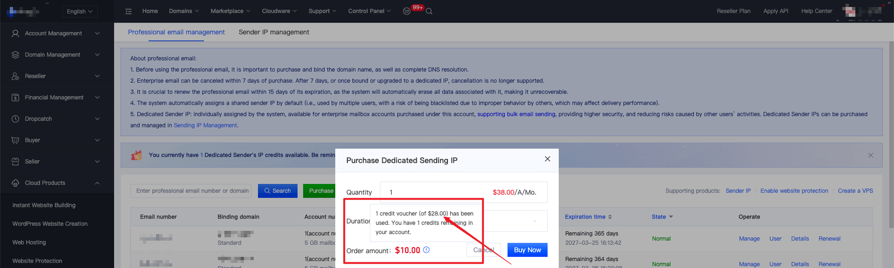This screenshot has height=268, width=894.
Task: Click the Dropcatch clock icon in sidebar
Action: pos(15,119)
